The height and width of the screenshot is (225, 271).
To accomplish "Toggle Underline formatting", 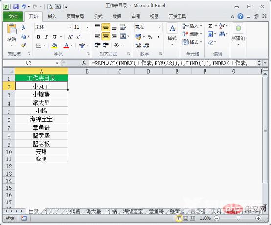I will [55, 37].
